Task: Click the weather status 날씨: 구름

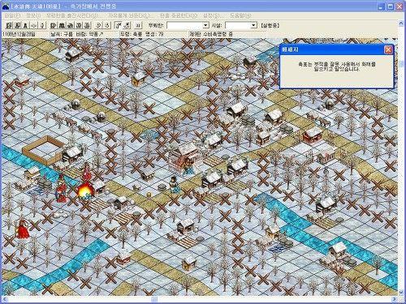Action: coord(62,34)
